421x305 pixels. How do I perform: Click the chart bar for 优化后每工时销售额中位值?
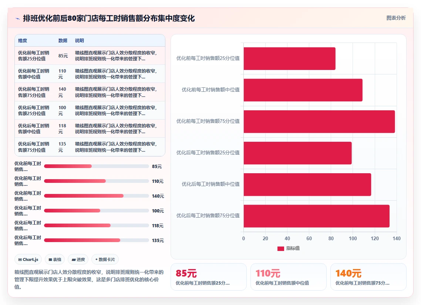pyautogui.click(x=307, y=184)
